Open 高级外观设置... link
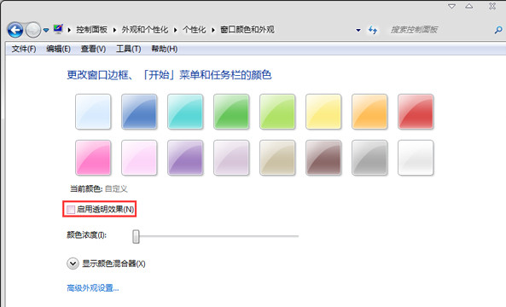 click(93, 287)
